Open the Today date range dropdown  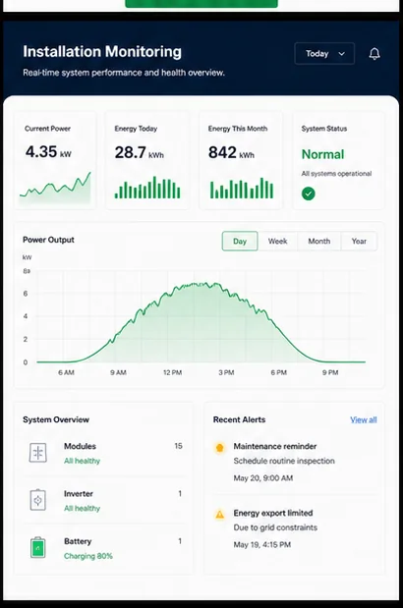point(324,53)
